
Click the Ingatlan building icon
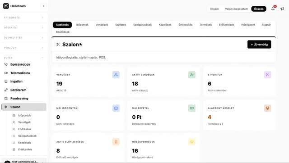[x=6, y=81]
